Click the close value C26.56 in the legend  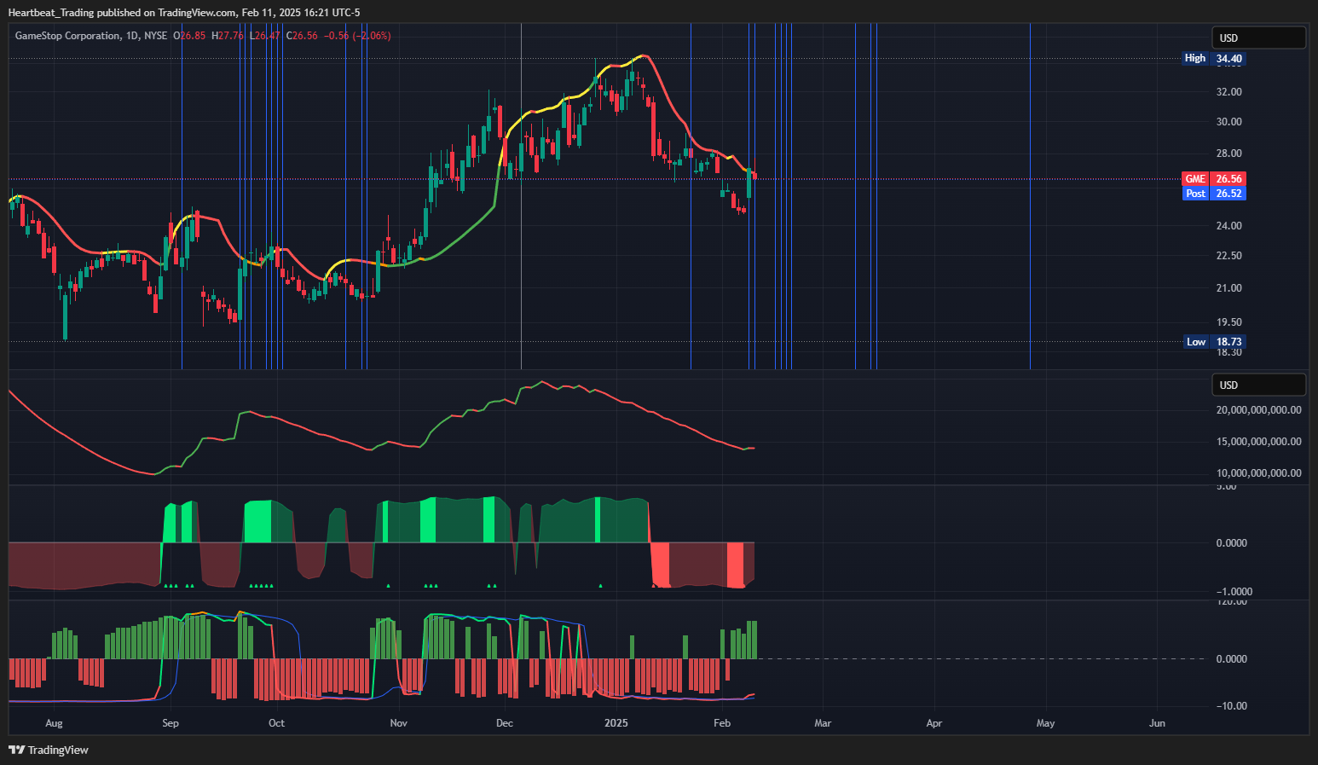[x=302, y=36]
